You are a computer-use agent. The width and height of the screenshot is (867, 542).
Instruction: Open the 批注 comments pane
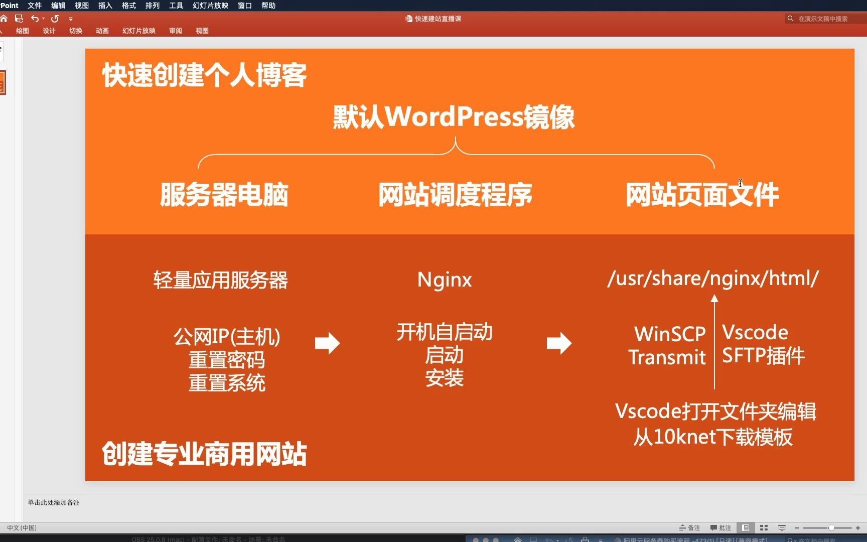(721, 527)
